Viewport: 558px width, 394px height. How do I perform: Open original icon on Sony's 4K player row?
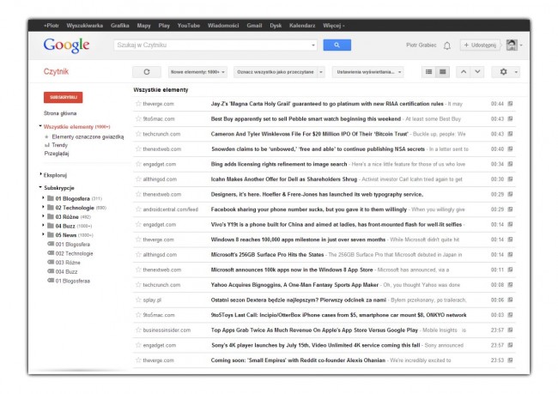click(510, 345)
